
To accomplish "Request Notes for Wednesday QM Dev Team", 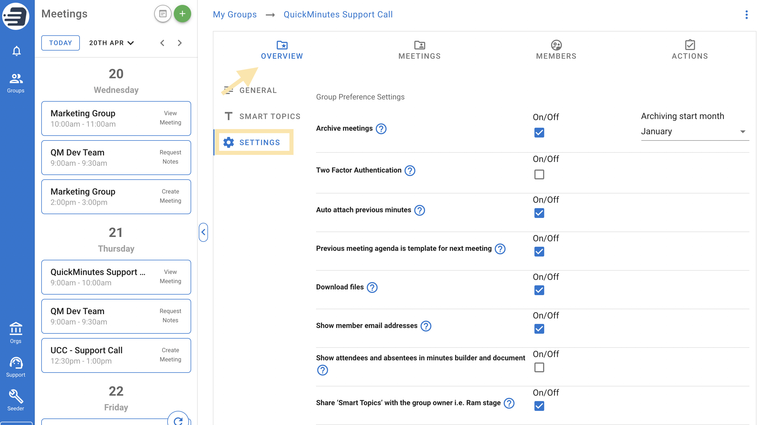I will pyautogui.click(x=171, y=157).
